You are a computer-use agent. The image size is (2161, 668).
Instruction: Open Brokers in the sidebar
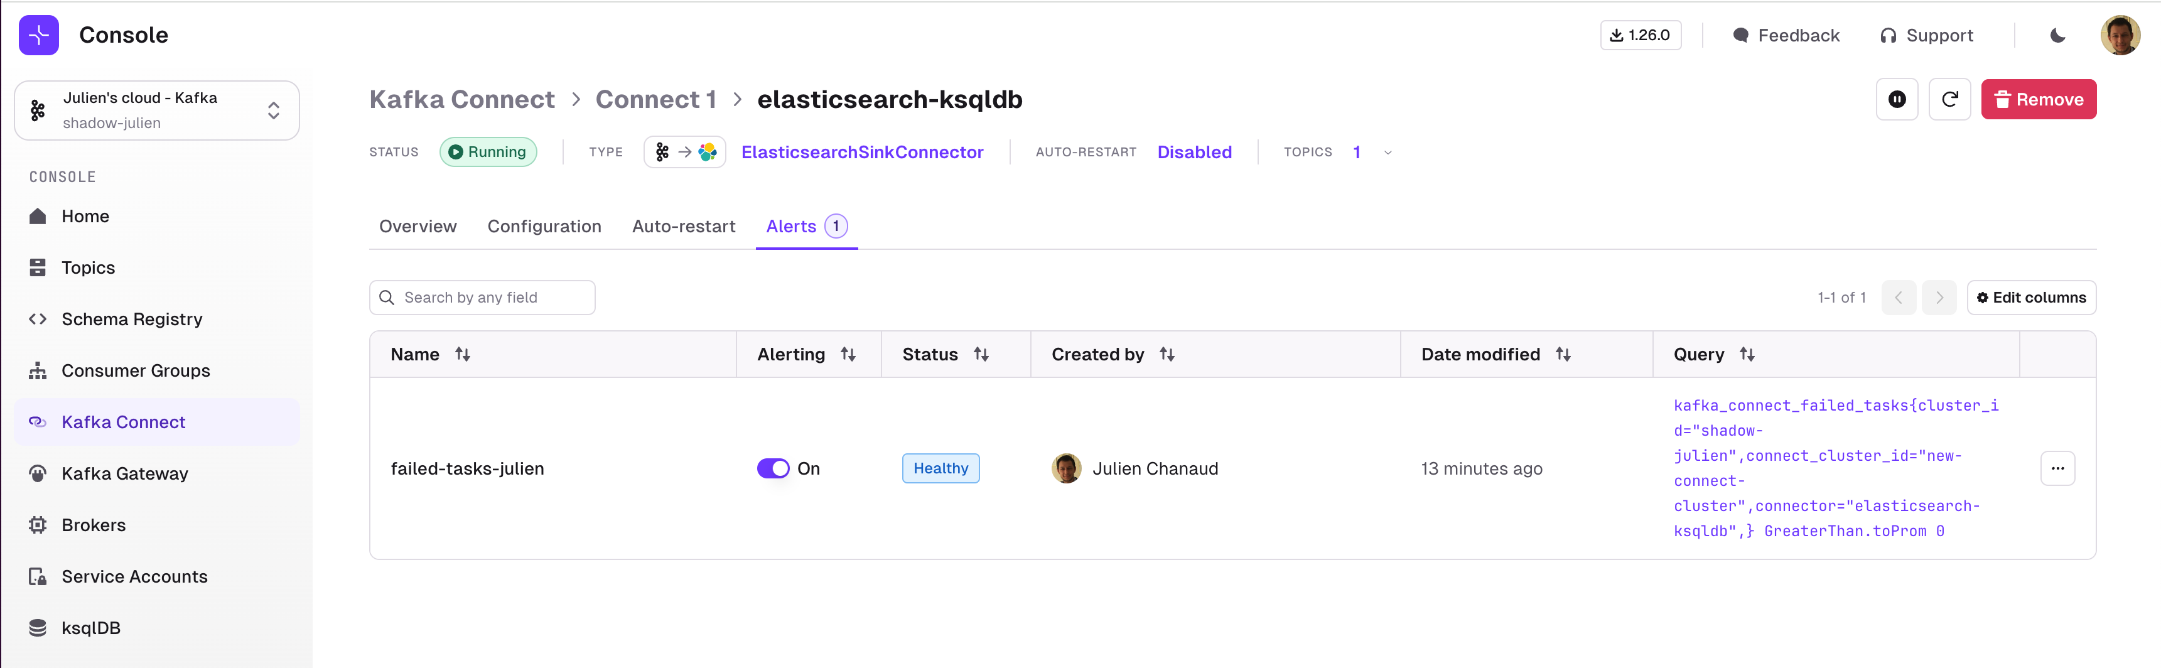(x=157, y=525)
